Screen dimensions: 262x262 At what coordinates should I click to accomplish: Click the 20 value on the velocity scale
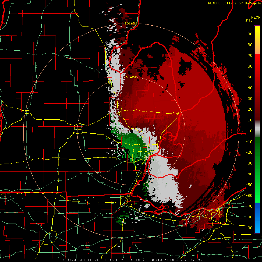pyautogui.click(x=250, y=109)
